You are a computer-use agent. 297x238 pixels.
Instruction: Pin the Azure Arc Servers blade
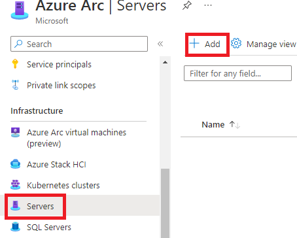[x=187, y=5]
